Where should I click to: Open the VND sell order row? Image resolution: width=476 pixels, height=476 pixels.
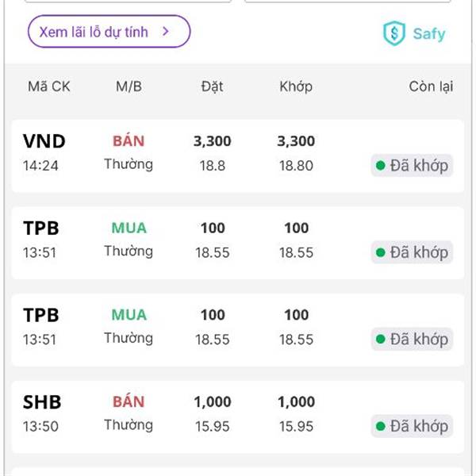[238, 156]
